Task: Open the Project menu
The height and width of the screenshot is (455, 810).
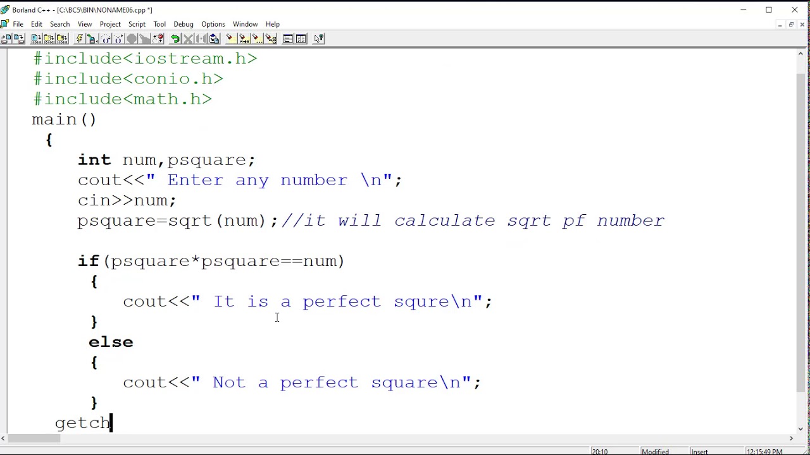Action: coord(110,24)
